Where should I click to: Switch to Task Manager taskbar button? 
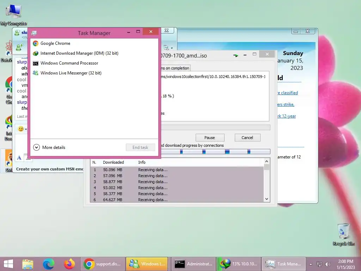click(x=284, y=264)
